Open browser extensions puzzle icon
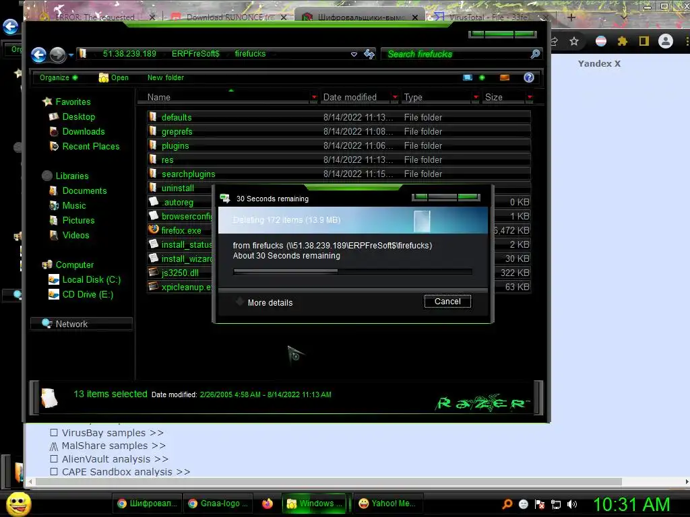The image size is (690, 517). 622,41
